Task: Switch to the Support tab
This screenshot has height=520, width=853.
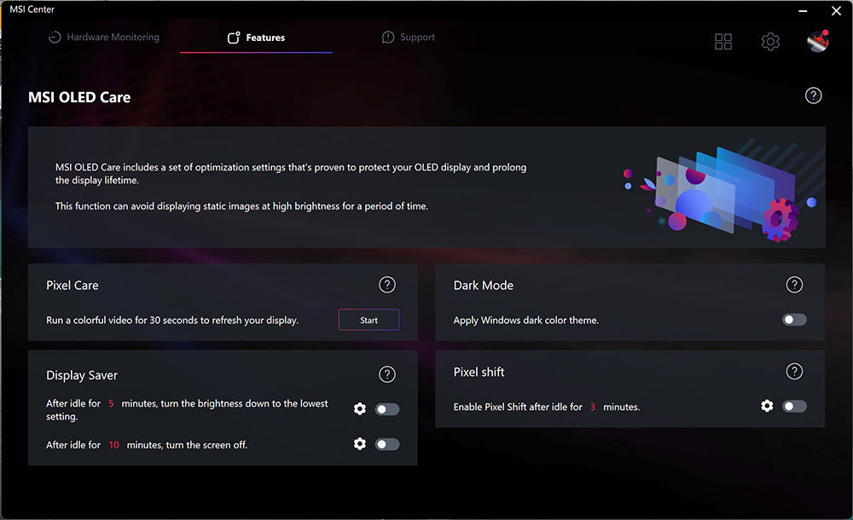Action: [x=409, y=38]
